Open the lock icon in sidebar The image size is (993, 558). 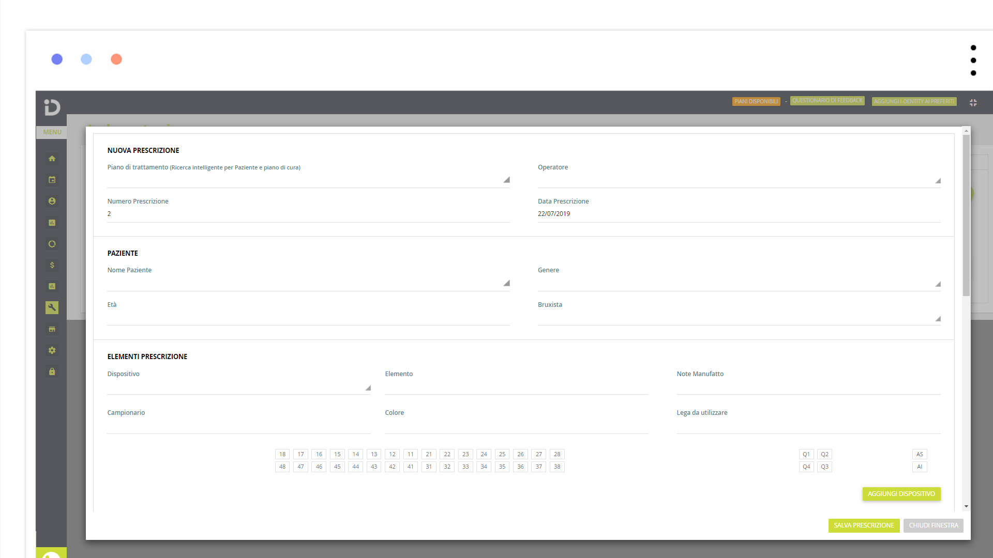point(52,371)
